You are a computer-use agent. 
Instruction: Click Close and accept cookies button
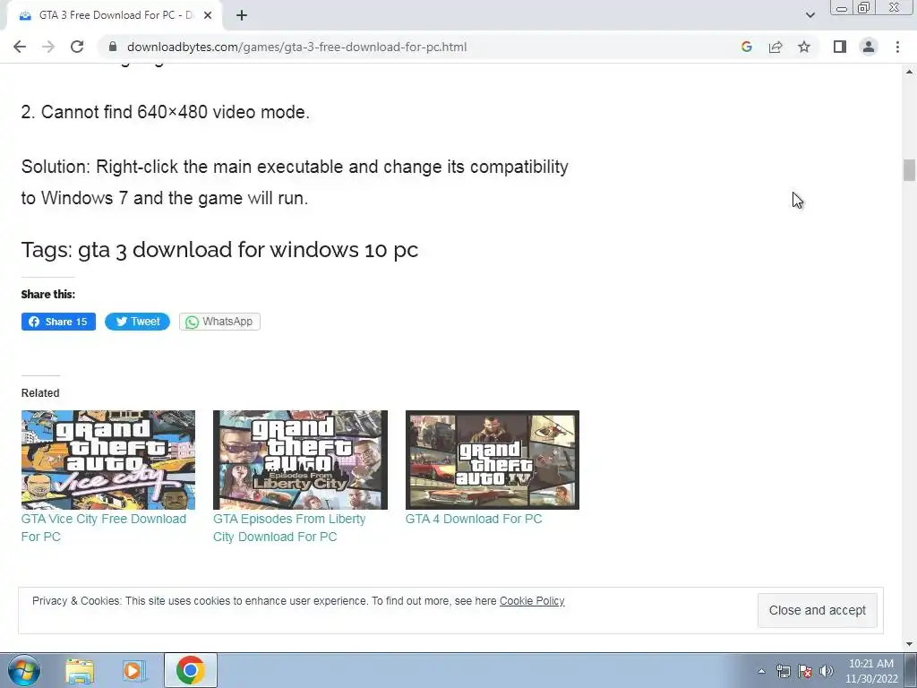(x=817, y=610)
